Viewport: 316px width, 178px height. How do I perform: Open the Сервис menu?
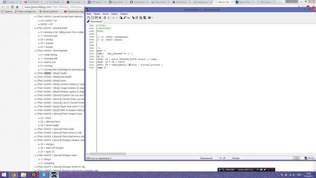click(114, 14)
